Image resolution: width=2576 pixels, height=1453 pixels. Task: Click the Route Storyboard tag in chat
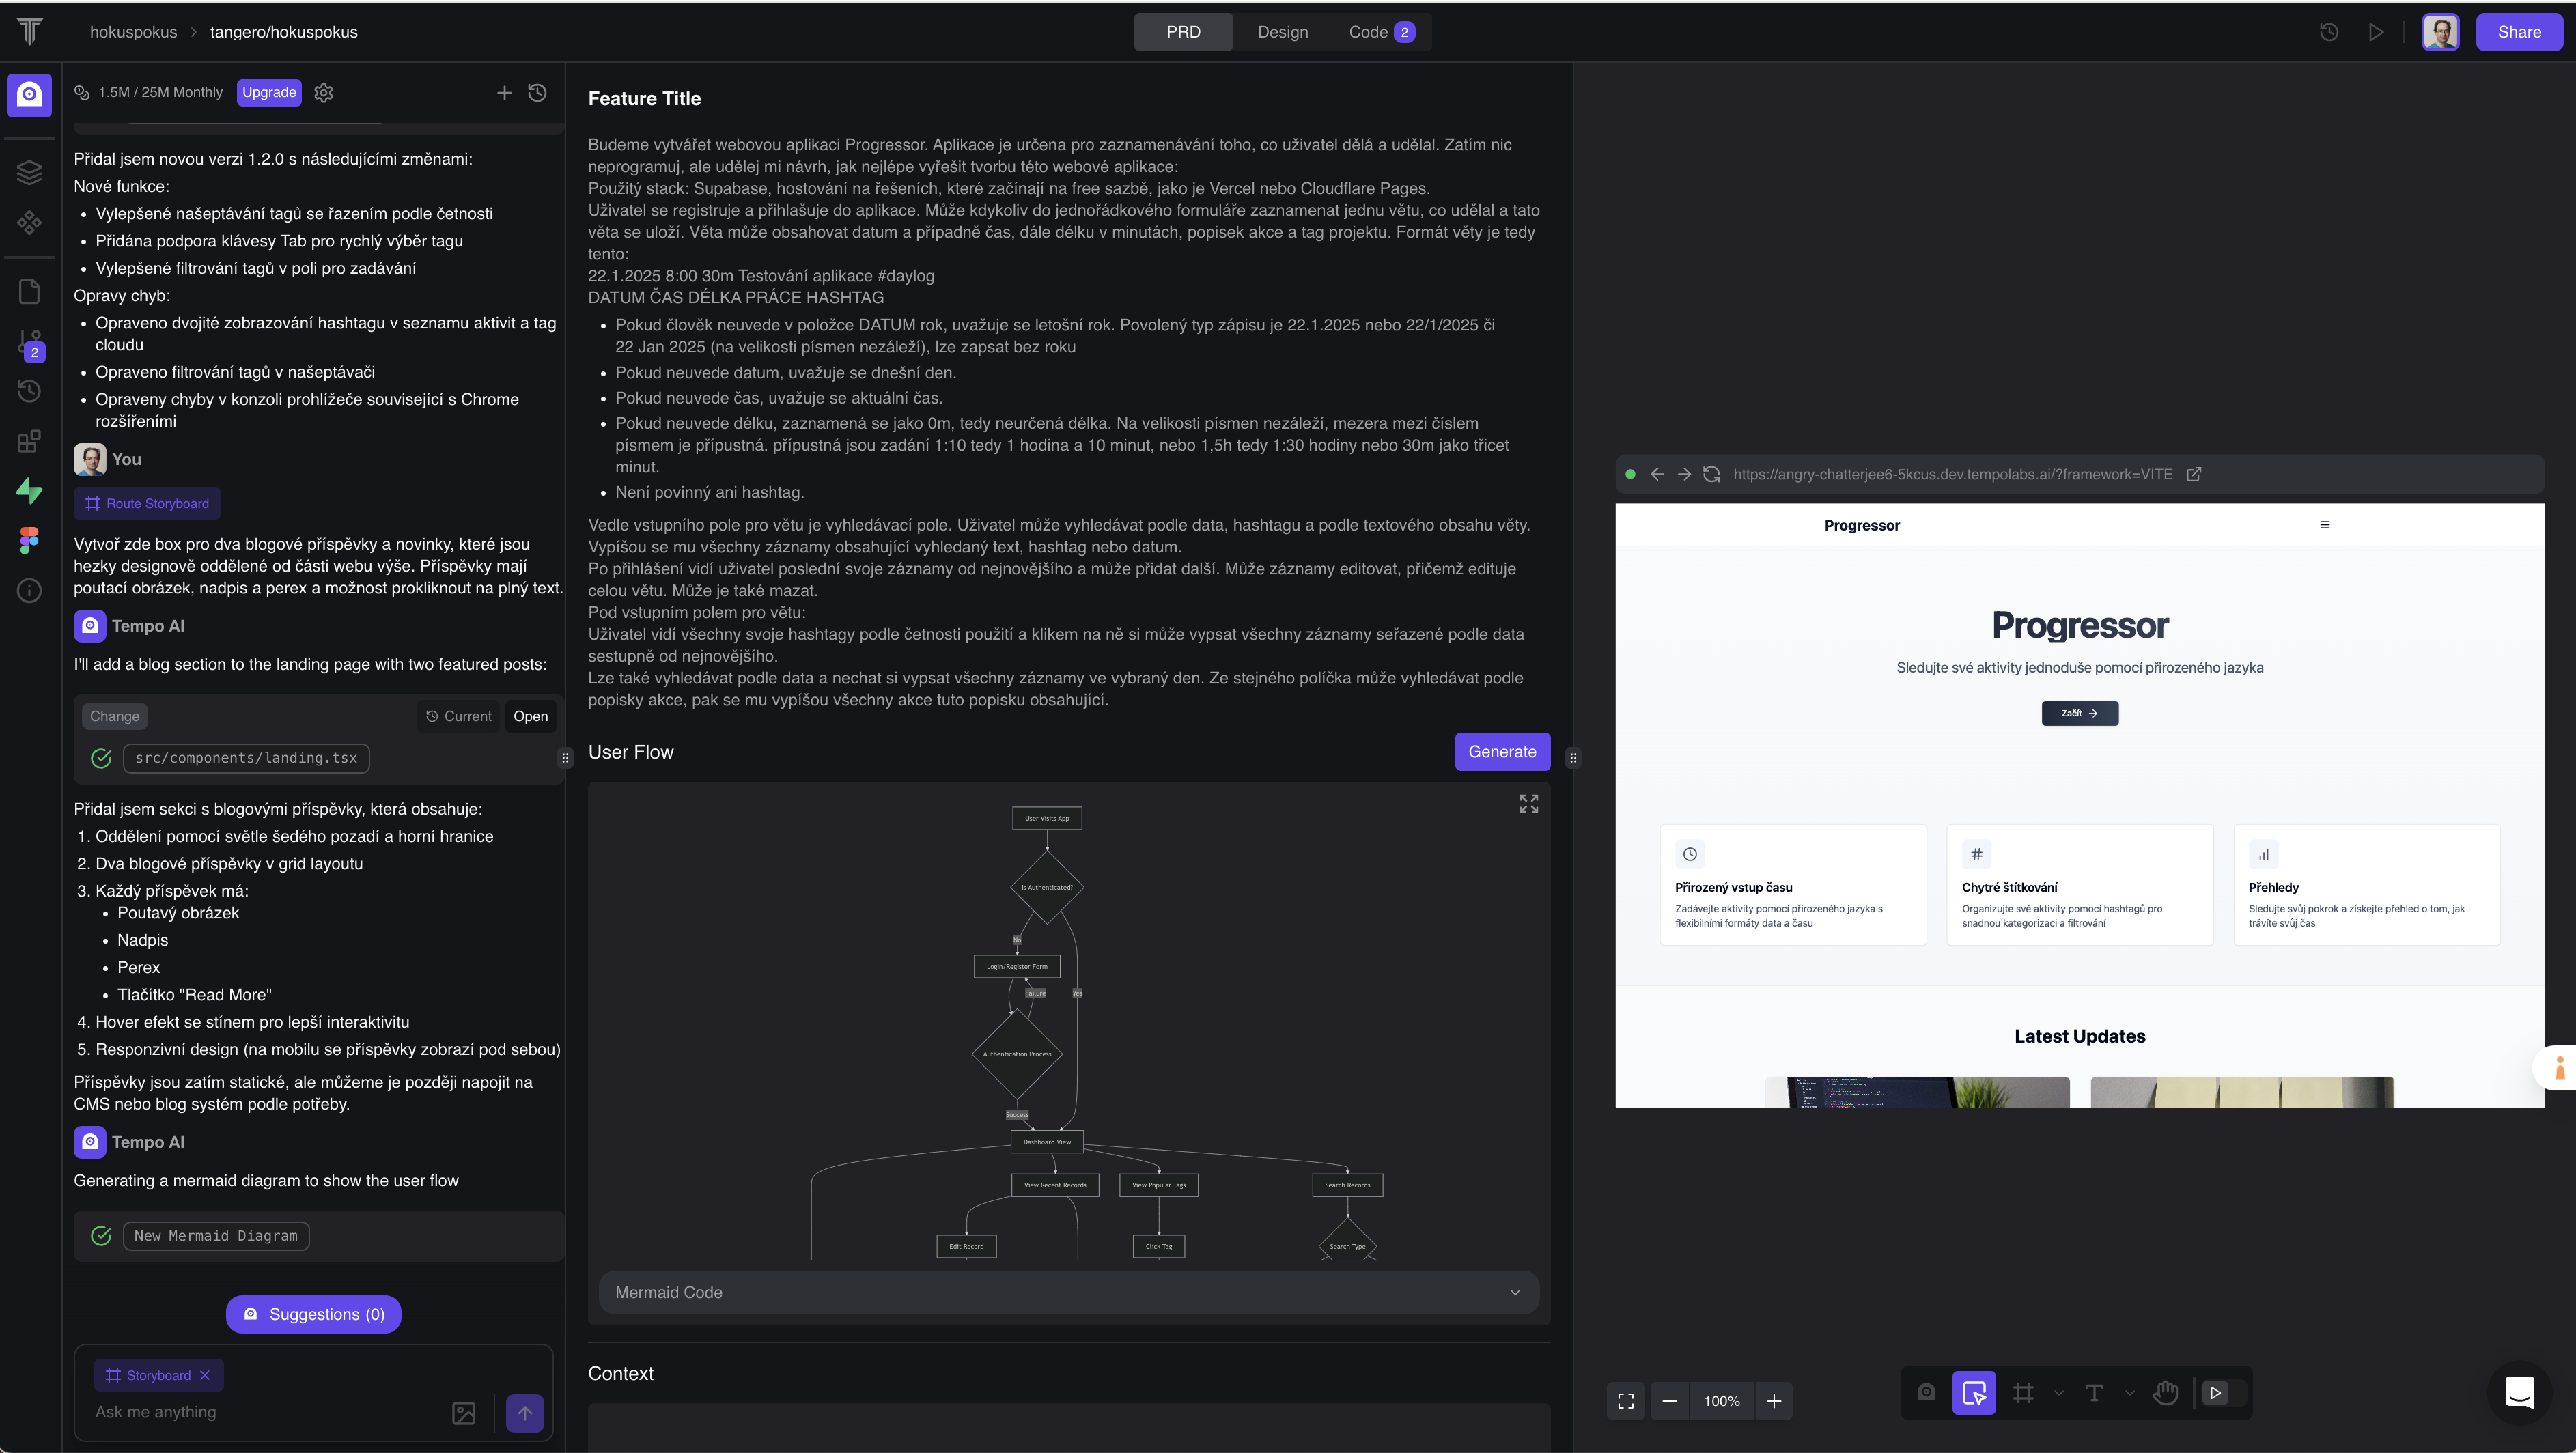(x=147, y=503)
